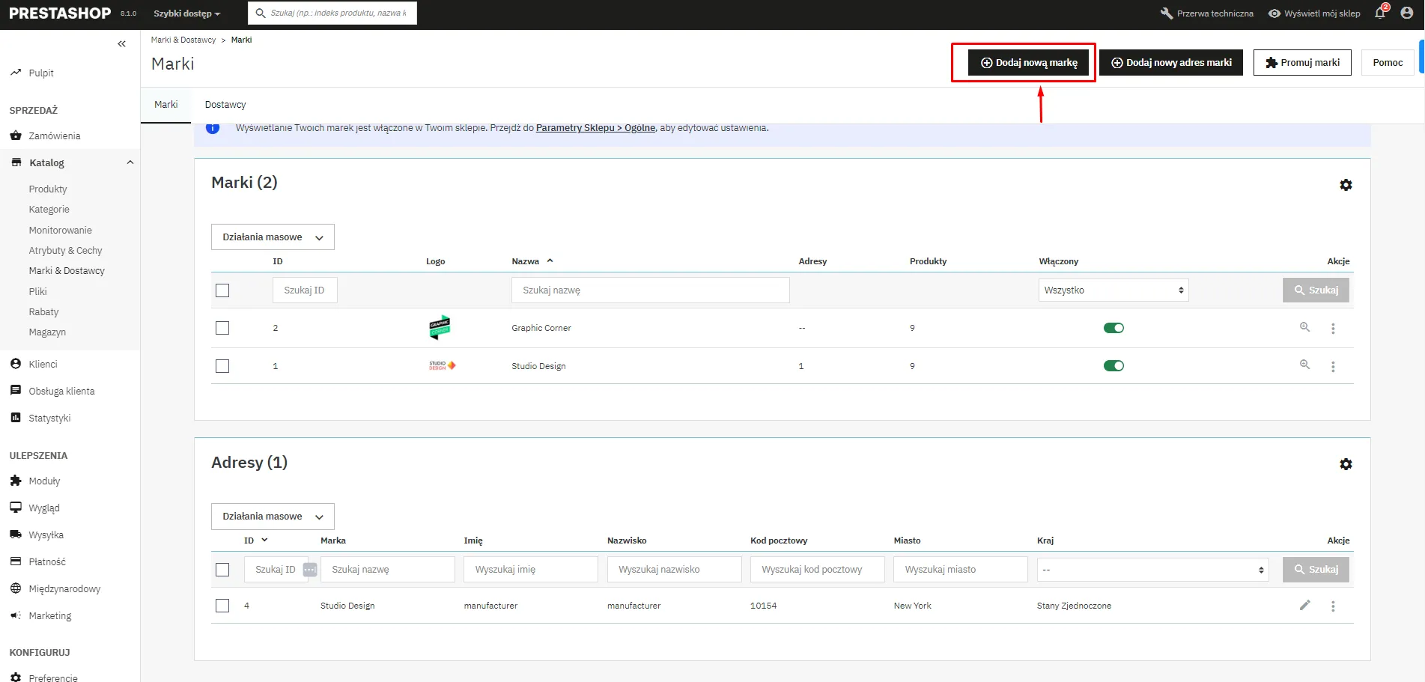1425x682 pixels.
Task: Disable the Graphic Corner brand toggle
Action: (x=1113, y=328)
